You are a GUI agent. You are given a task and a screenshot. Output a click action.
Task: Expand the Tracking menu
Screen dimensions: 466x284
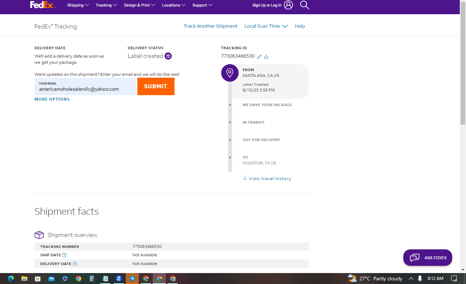coord(106,5)
